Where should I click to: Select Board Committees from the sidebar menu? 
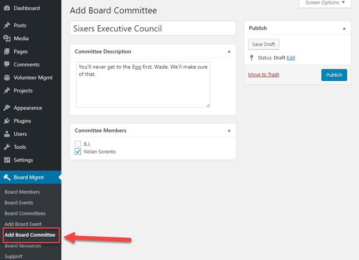pyautogui.click(x=24, y=213)
